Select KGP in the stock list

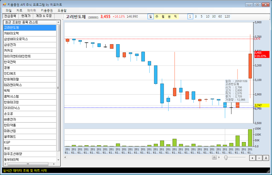30,143
